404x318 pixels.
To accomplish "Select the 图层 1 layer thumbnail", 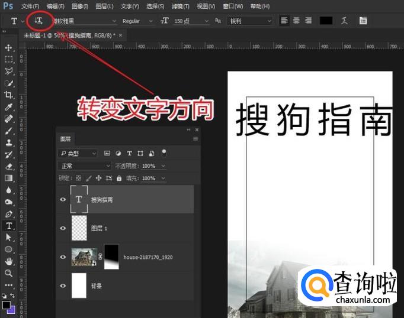I will [79, 228].
